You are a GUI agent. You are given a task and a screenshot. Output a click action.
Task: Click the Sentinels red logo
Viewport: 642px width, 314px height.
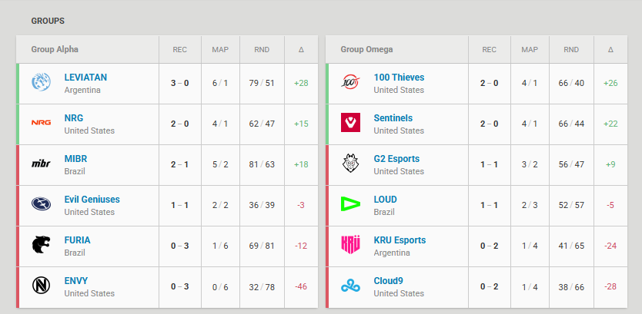[x=350, y=123]
